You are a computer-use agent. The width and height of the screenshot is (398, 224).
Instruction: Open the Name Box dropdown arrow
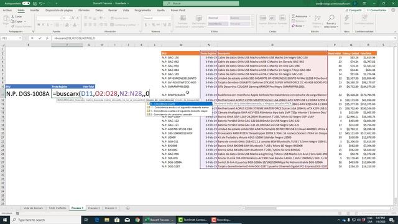pos(20,38)
